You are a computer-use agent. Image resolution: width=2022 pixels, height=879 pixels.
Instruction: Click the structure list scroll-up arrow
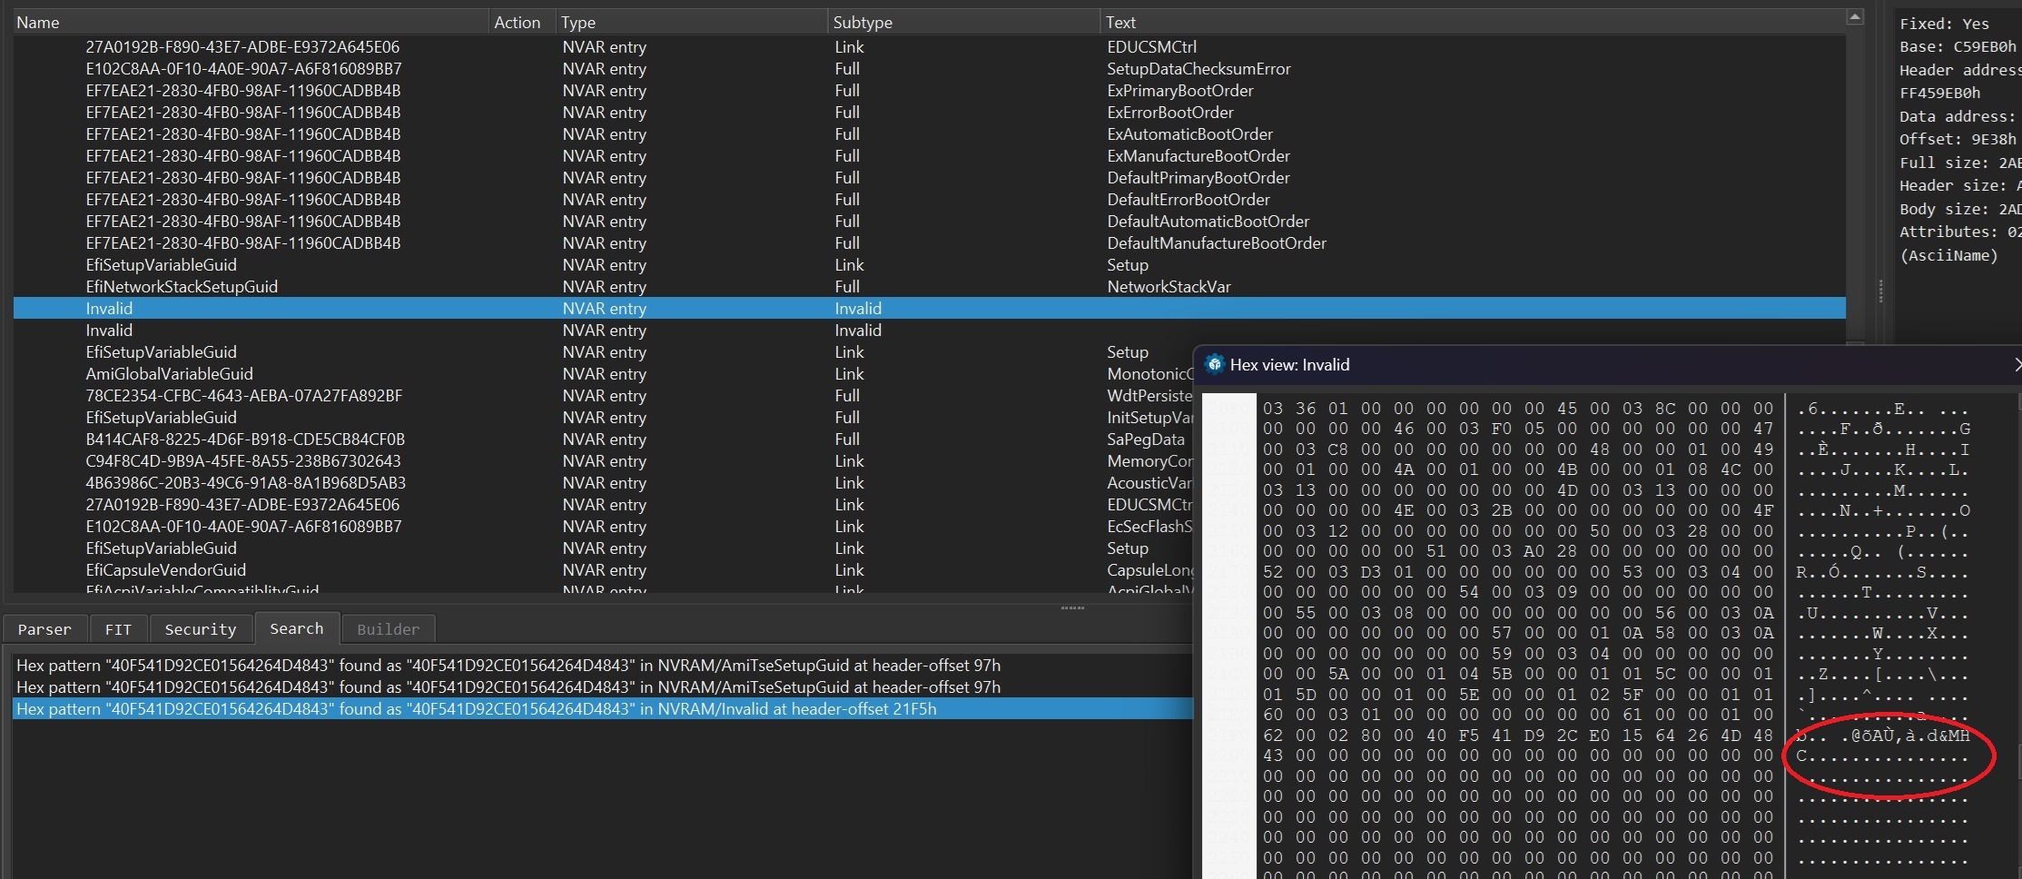[1855, 17]
